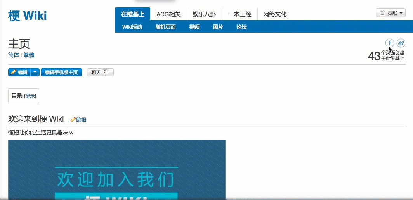The height and width of the screenshot is (200, 413).
Task: Share page on Weibo icon
Action: click(x=401, y=43)
